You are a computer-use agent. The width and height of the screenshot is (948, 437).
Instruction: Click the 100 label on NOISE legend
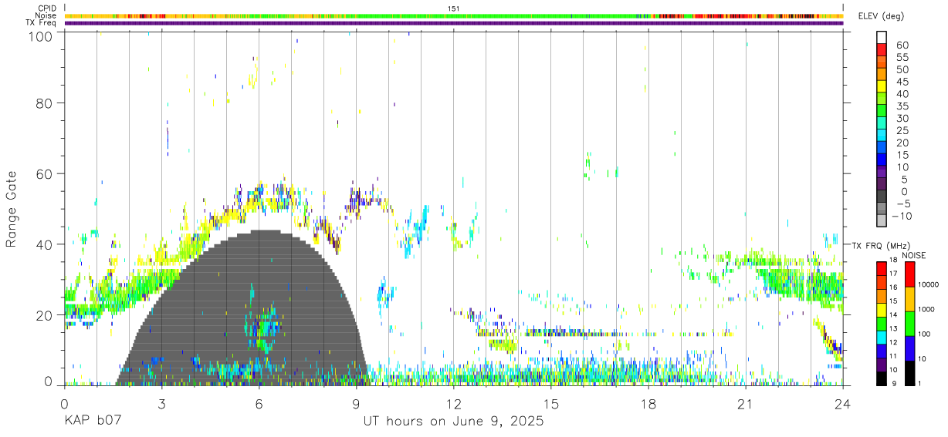925,334
